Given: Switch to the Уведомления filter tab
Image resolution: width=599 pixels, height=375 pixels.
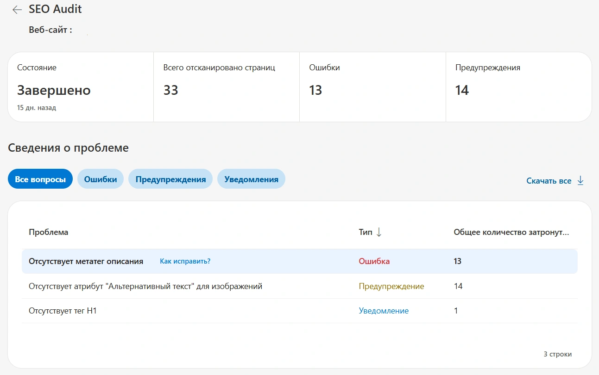Looking at the screenshot, I should [x=251, y=179].
